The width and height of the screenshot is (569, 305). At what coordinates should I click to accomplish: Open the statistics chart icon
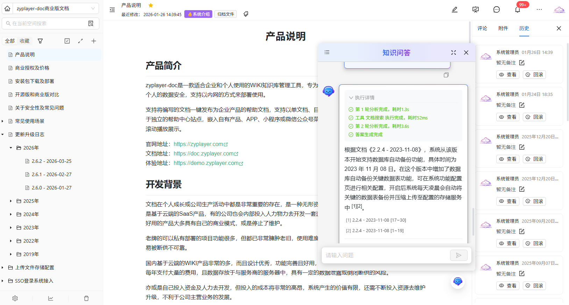pos(51,298)
